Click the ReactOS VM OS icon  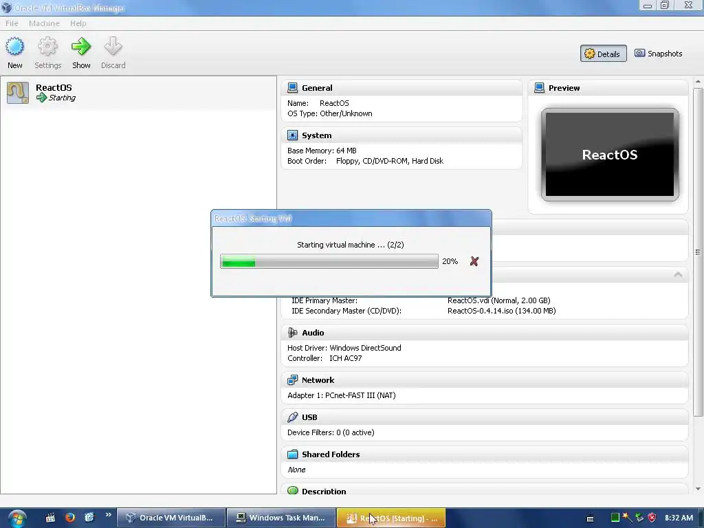[17, 93]
